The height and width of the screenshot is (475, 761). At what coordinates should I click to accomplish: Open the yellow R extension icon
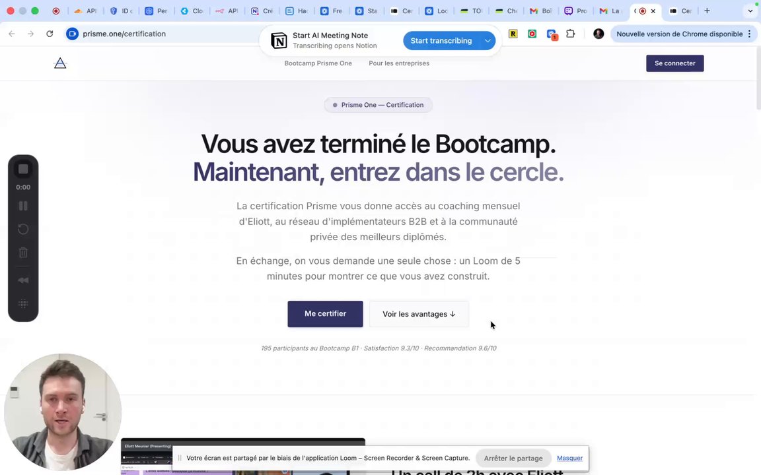[513, 34]
